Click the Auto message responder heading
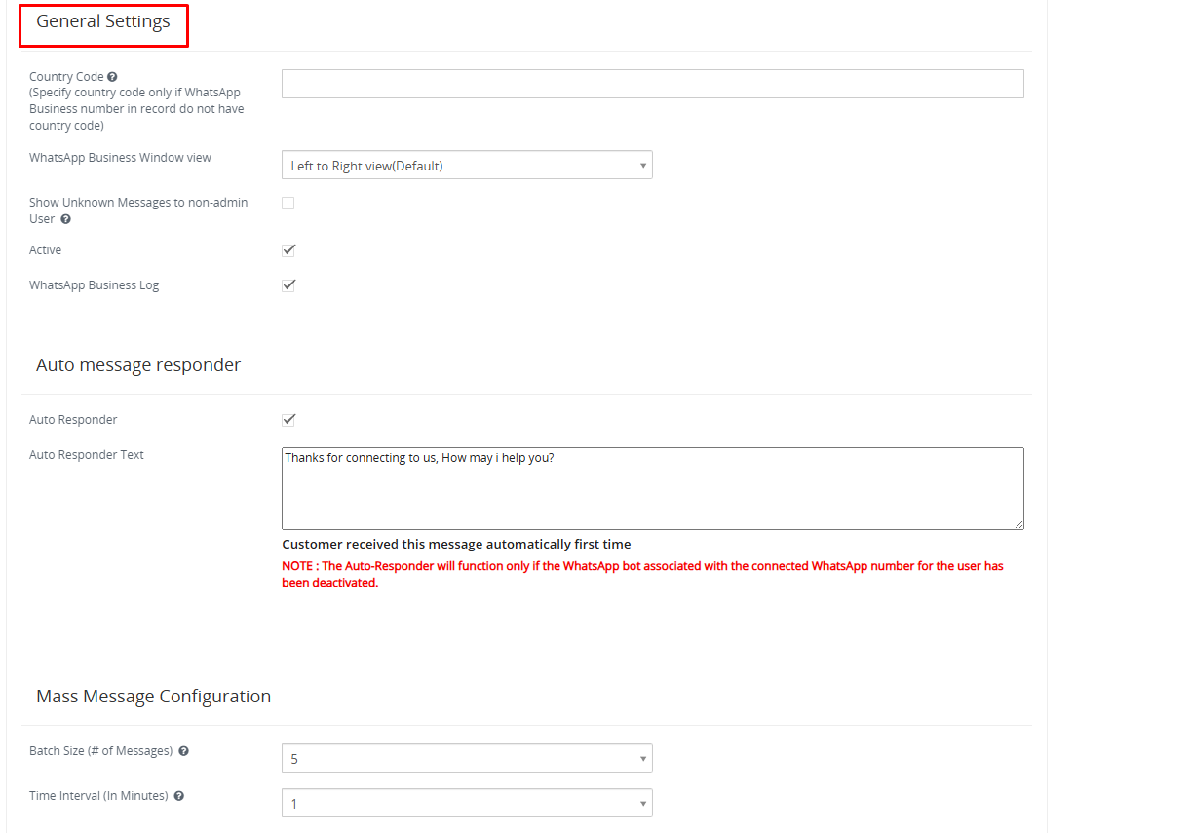Viewport: 1190px width, 833px height. click(x=138, y=365)
